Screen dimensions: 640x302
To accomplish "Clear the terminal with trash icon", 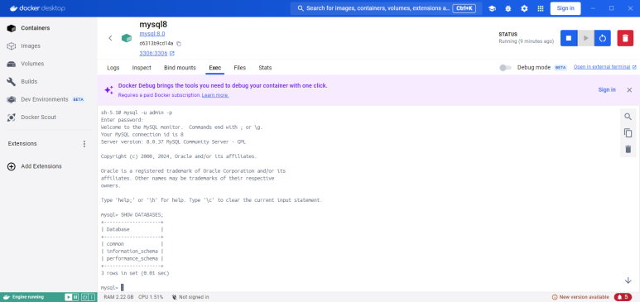I will (628, 150).
